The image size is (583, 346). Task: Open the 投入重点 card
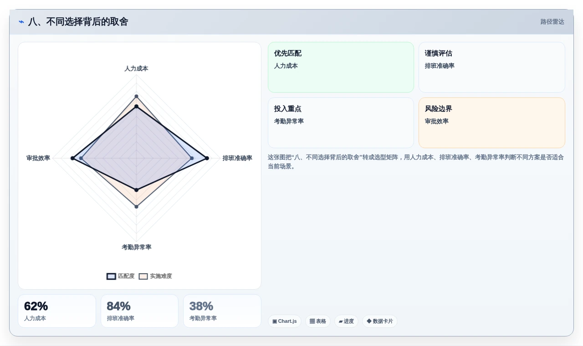[341, 123]
